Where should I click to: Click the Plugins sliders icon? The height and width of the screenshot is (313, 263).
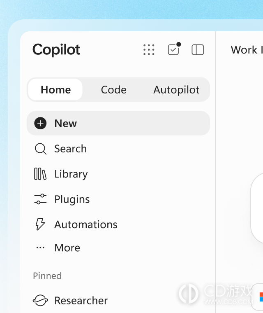coord(40,199)
